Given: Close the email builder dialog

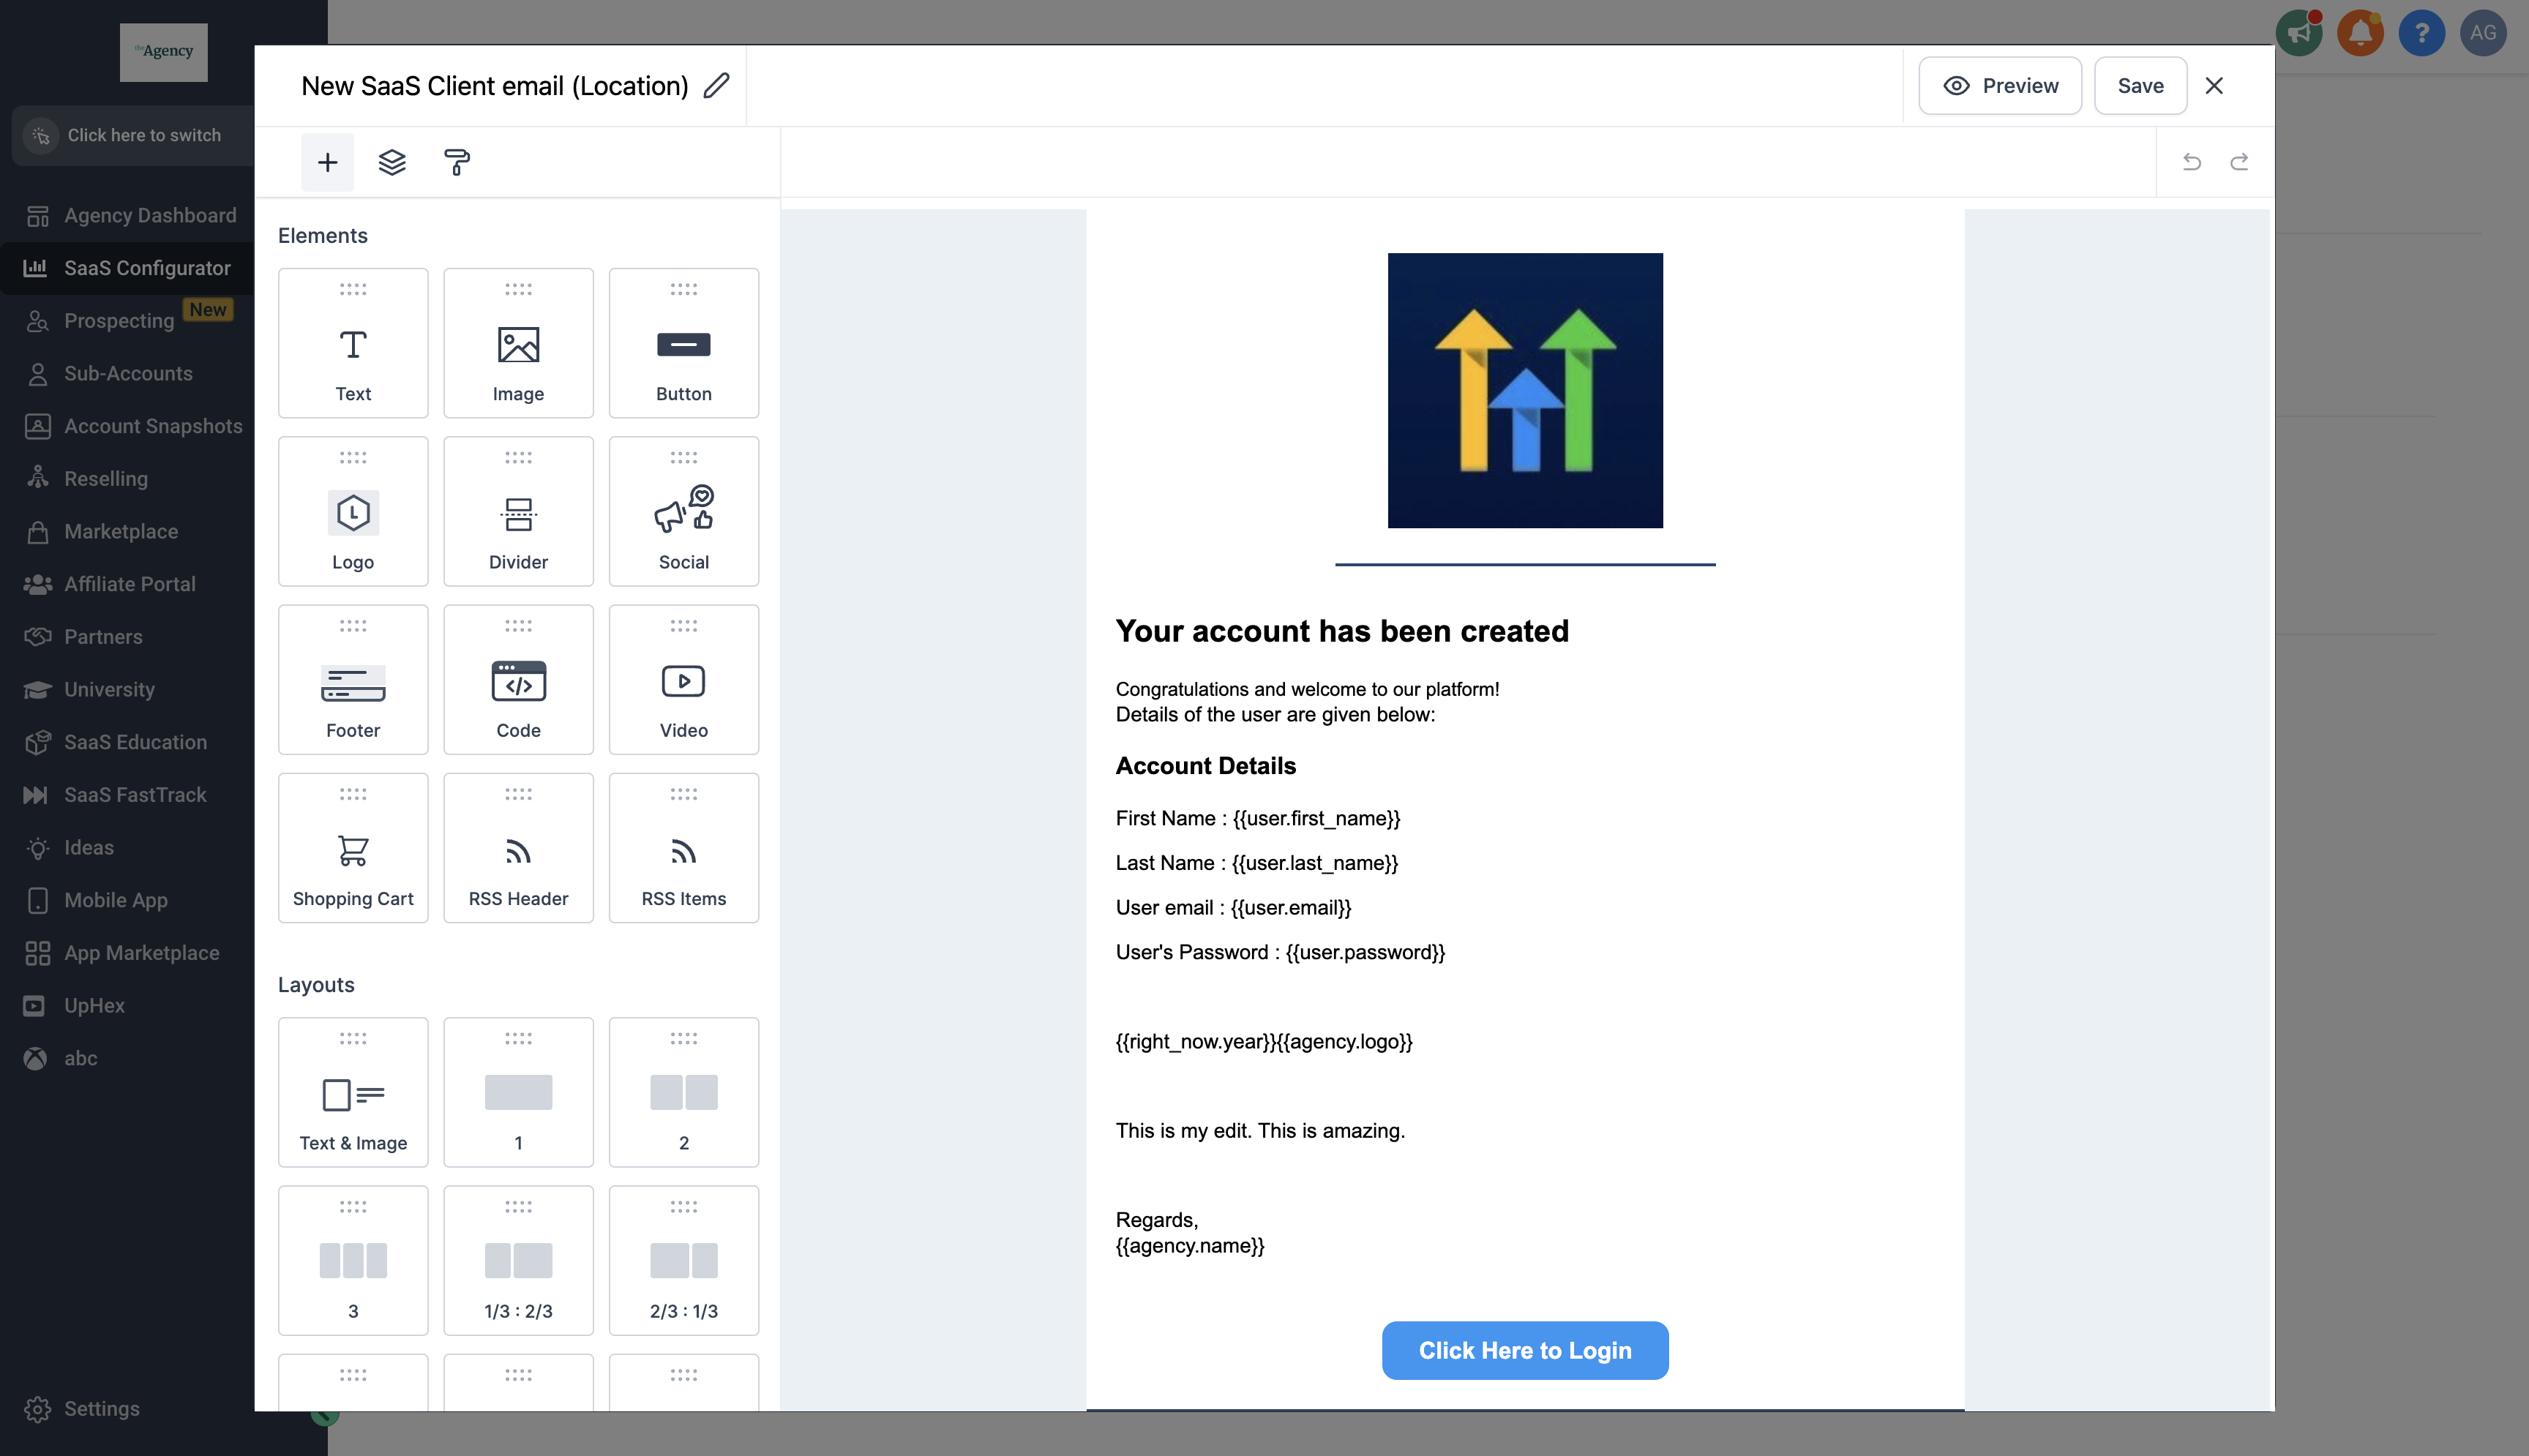Looking at the screenshot, I should click(x=2214, y=86).
